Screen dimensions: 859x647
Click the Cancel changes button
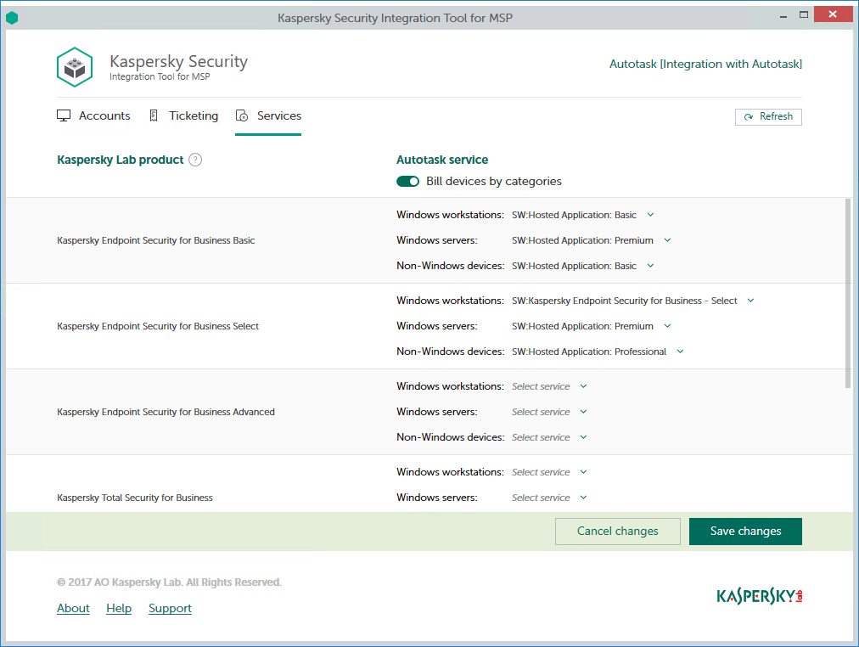click(617, 531)
